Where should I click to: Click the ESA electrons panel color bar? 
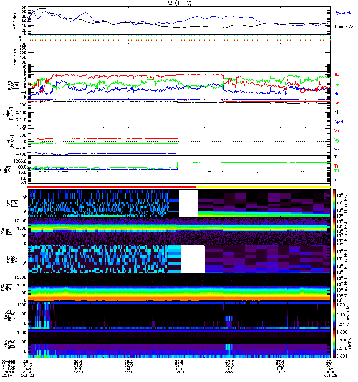pyautogui.click(x=334, y=287)
